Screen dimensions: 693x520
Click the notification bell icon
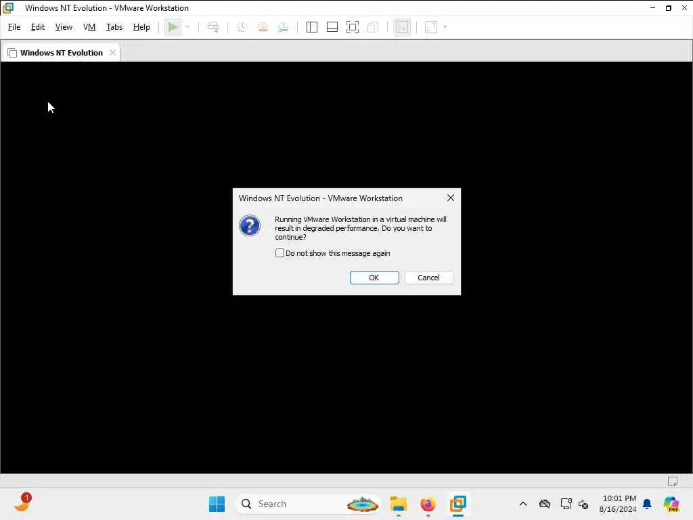647,504
